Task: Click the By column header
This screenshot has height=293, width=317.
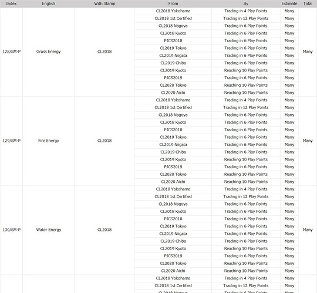Action: [246, 4]
